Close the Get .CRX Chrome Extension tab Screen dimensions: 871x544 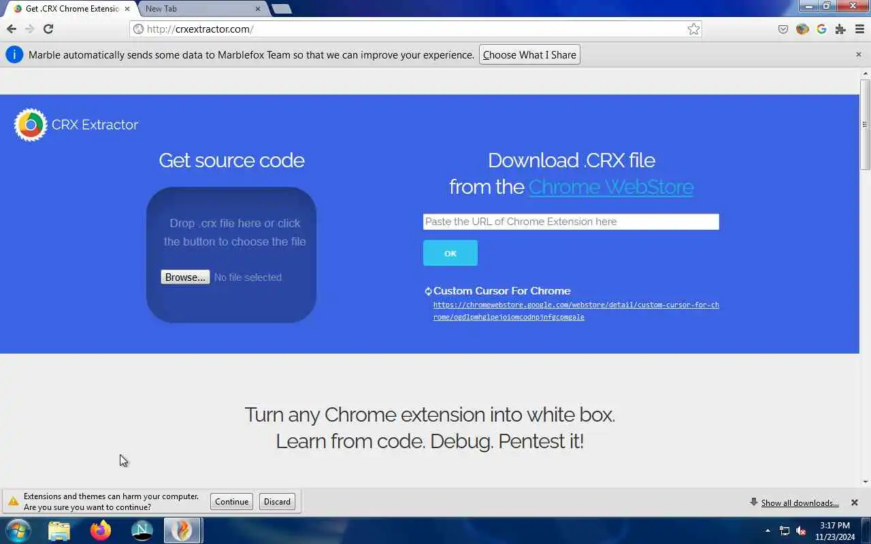pyautogui.click(x=127, y=9)
